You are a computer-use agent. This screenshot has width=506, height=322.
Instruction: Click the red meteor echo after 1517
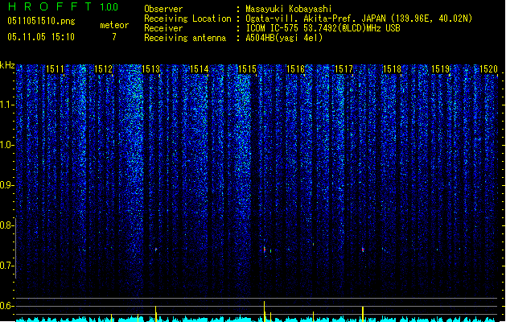pyautogui.click(x=363, y=250)
